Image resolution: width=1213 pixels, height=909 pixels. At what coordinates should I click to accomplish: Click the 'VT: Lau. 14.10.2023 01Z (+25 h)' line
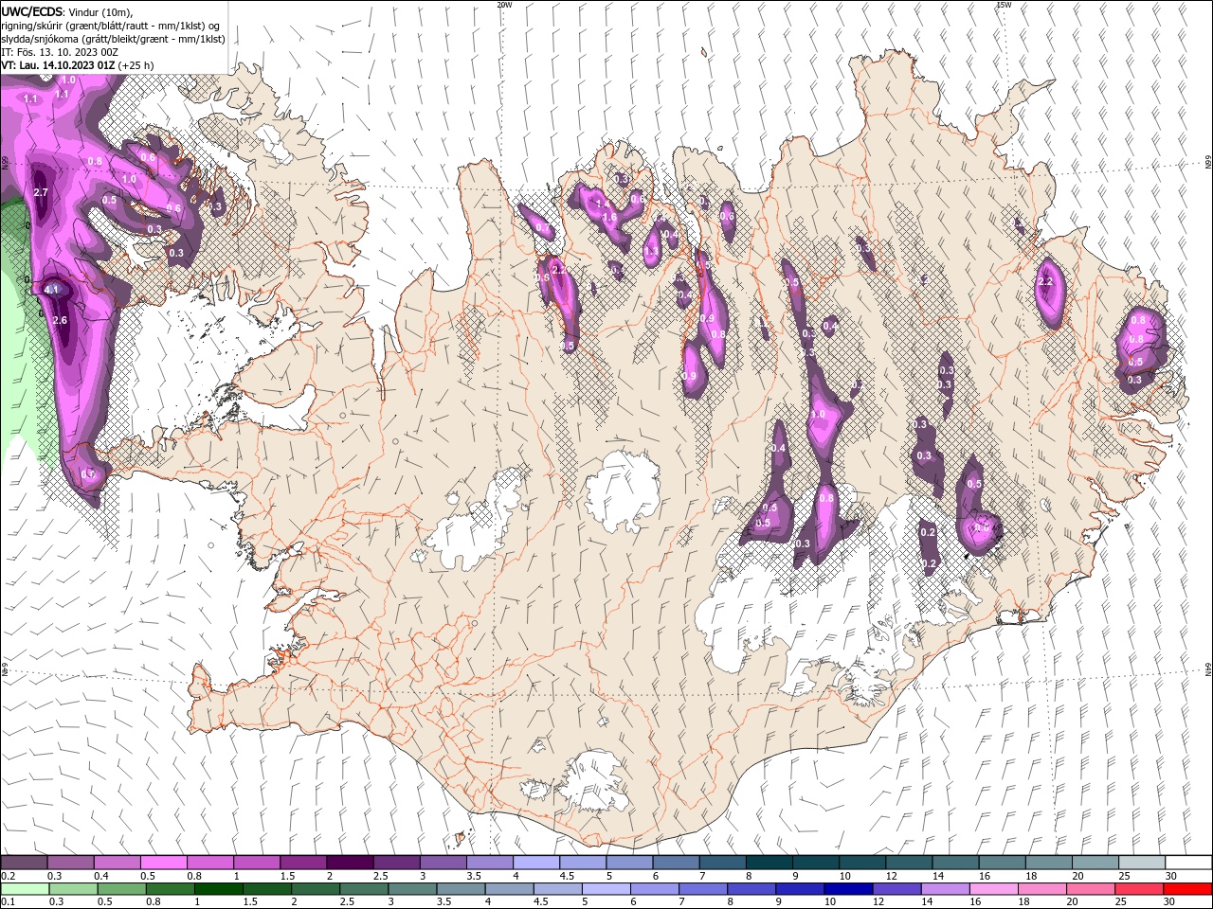[x=78, y=65]
